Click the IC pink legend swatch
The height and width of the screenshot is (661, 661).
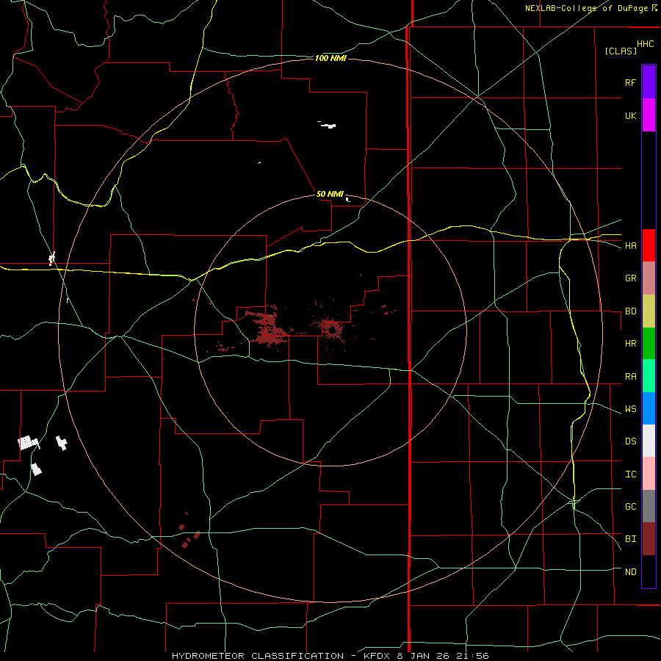(x=649, y=474)
